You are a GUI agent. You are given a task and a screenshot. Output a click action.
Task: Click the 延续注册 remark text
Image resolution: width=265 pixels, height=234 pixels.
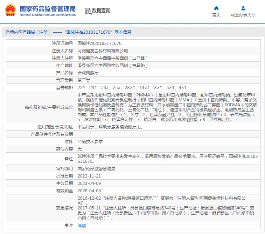[x=167, y=159]
